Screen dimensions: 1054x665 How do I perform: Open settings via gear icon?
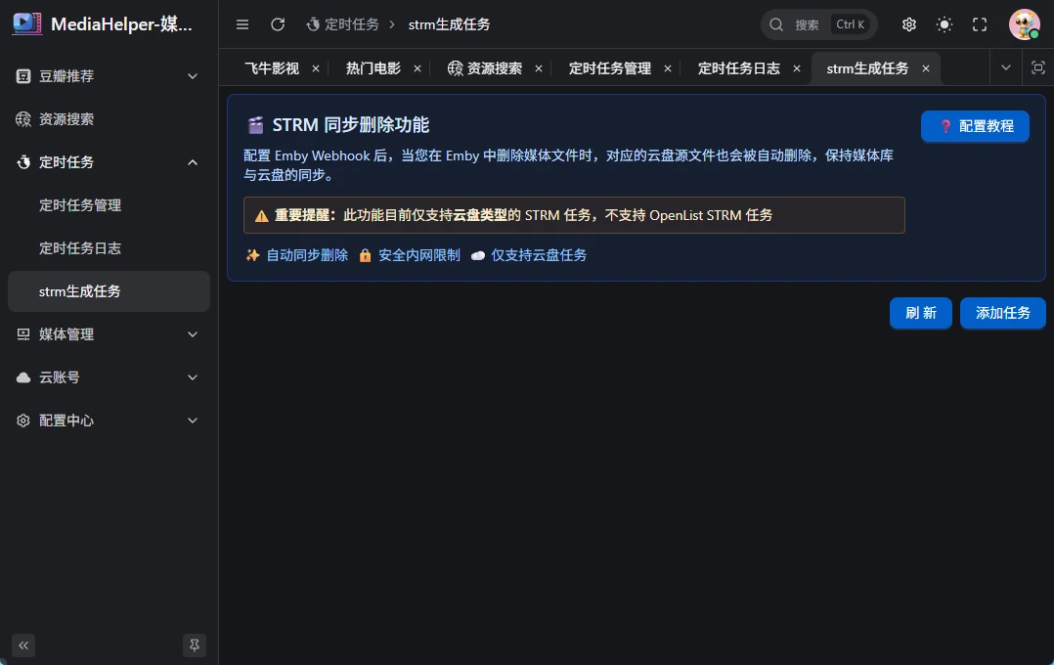909,24
